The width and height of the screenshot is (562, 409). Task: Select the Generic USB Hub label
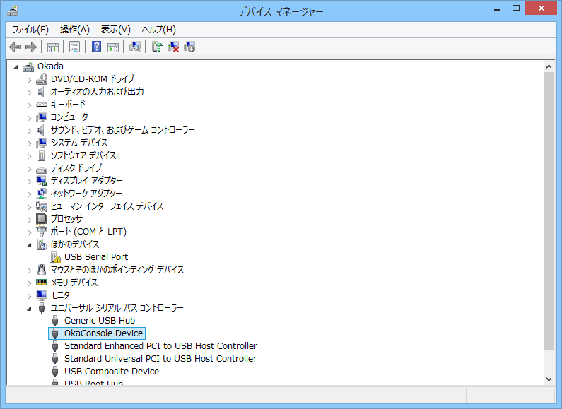click(x=100, y=321)
